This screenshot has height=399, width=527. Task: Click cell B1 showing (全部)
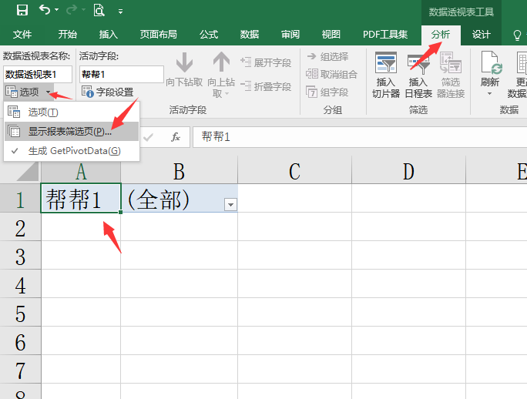(180, 198)
